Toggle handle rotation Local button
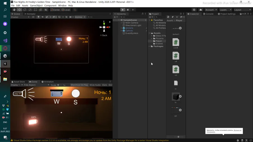Viewport: 253px width, 142px height. pyautogui.click(x=66, y=10)
